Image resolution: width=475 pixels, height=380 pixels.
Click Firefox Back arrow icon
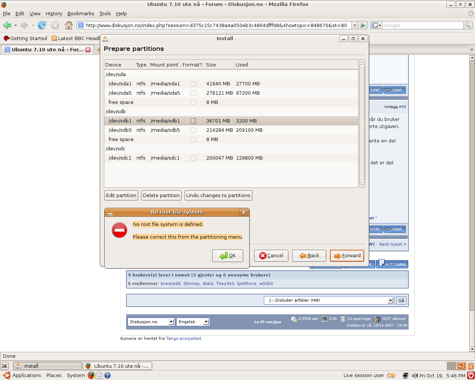coord(7,25)
